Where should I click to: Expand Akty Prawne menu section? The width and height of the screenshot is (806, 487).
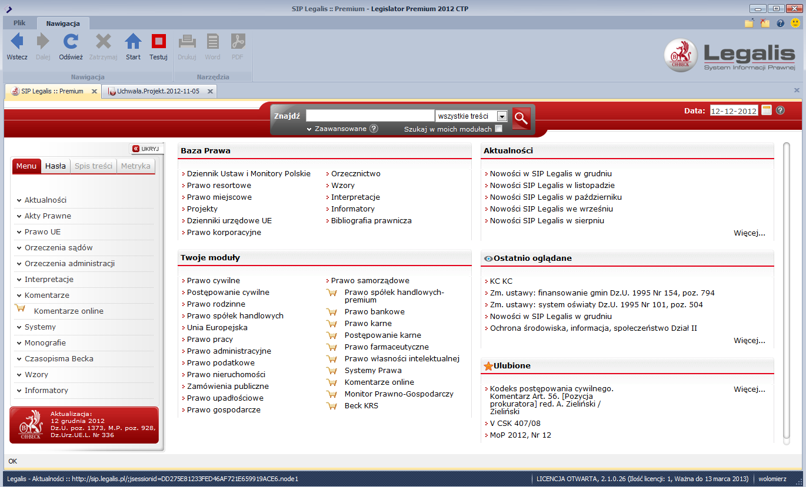pos(44,216)
